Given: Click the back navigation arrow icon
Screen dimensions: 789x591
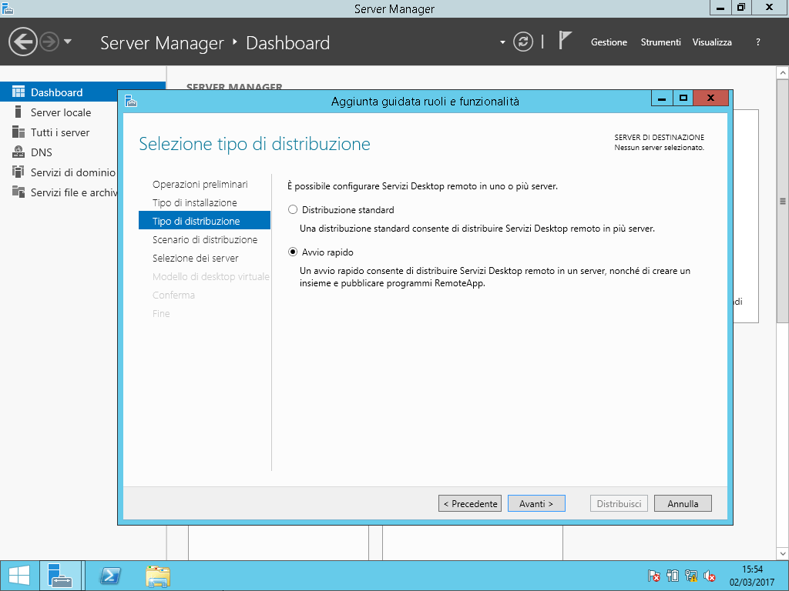Looking at the screenshot, I should point(23,42).
